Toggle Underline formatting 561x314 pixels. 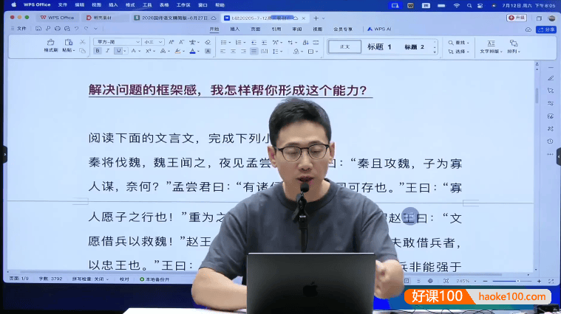[118, 51]
